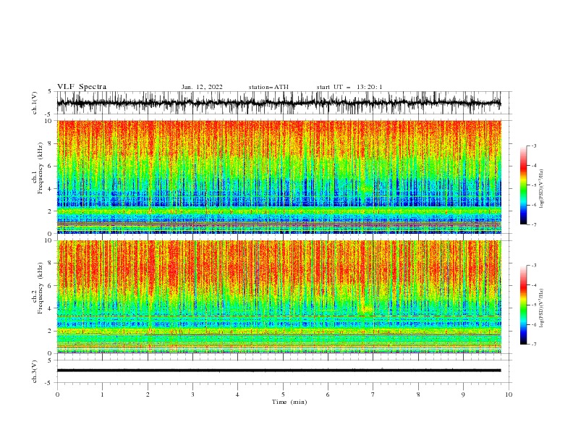Click time axis tick label "8"
Screen dimensions: 573x443
[x=418, y=395]
